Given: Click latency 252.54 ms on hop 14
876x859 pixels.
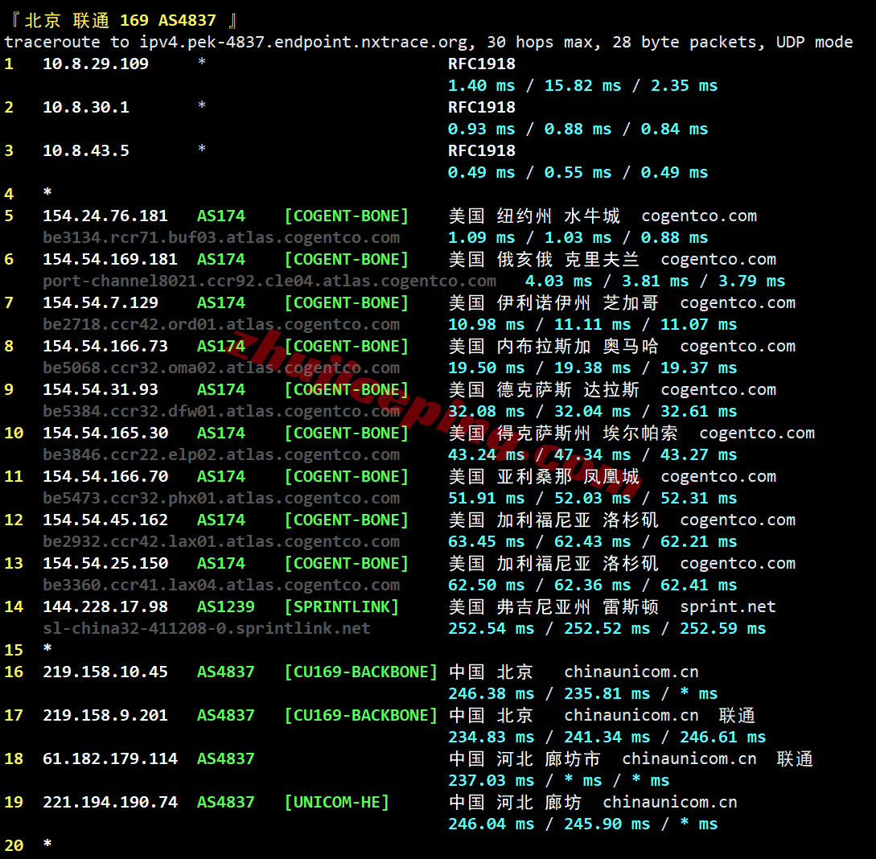Looking at the screenshot, I should point(491,629).
